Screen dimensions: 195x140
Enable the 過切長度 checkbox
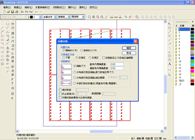[60, 90]
